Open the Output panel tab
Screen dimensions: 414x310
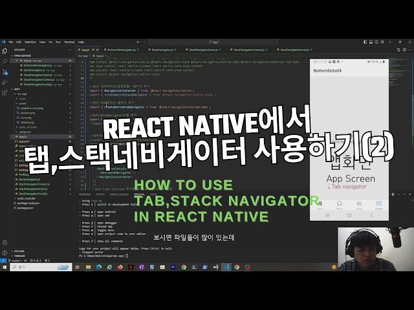[x=100, y=194]
